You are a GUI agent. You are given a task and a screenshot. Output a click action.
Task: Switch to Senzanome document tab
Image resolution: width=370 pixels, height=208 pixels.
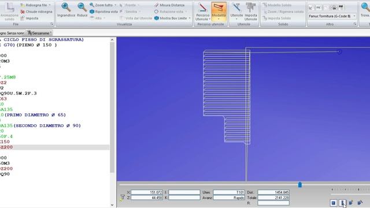click(39, 33)
